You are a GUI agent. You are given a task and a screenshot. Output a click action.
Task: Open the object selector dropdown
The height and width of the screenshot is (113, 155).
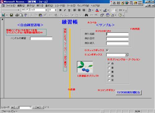(19, 10)
